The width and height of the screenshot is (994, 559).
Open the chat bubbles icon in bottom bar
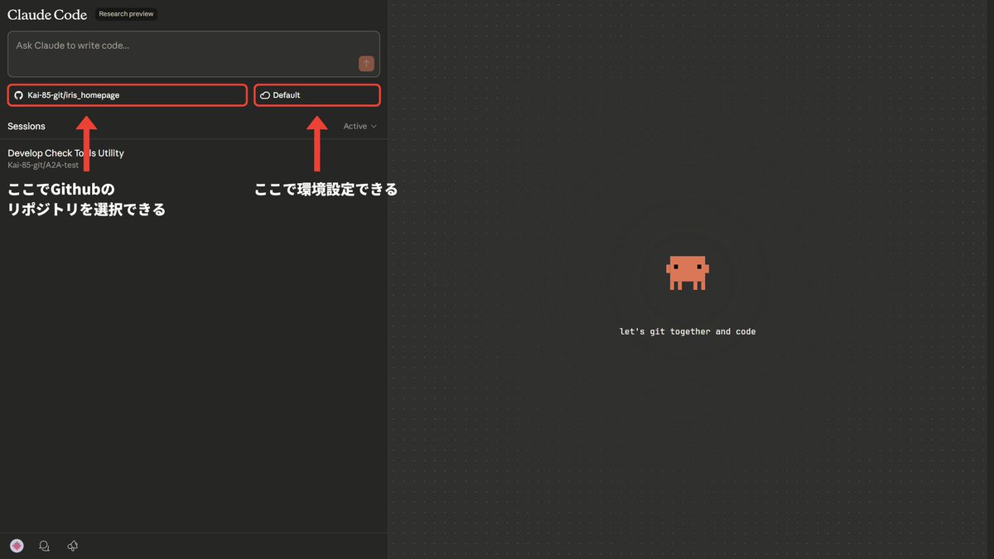45,546
